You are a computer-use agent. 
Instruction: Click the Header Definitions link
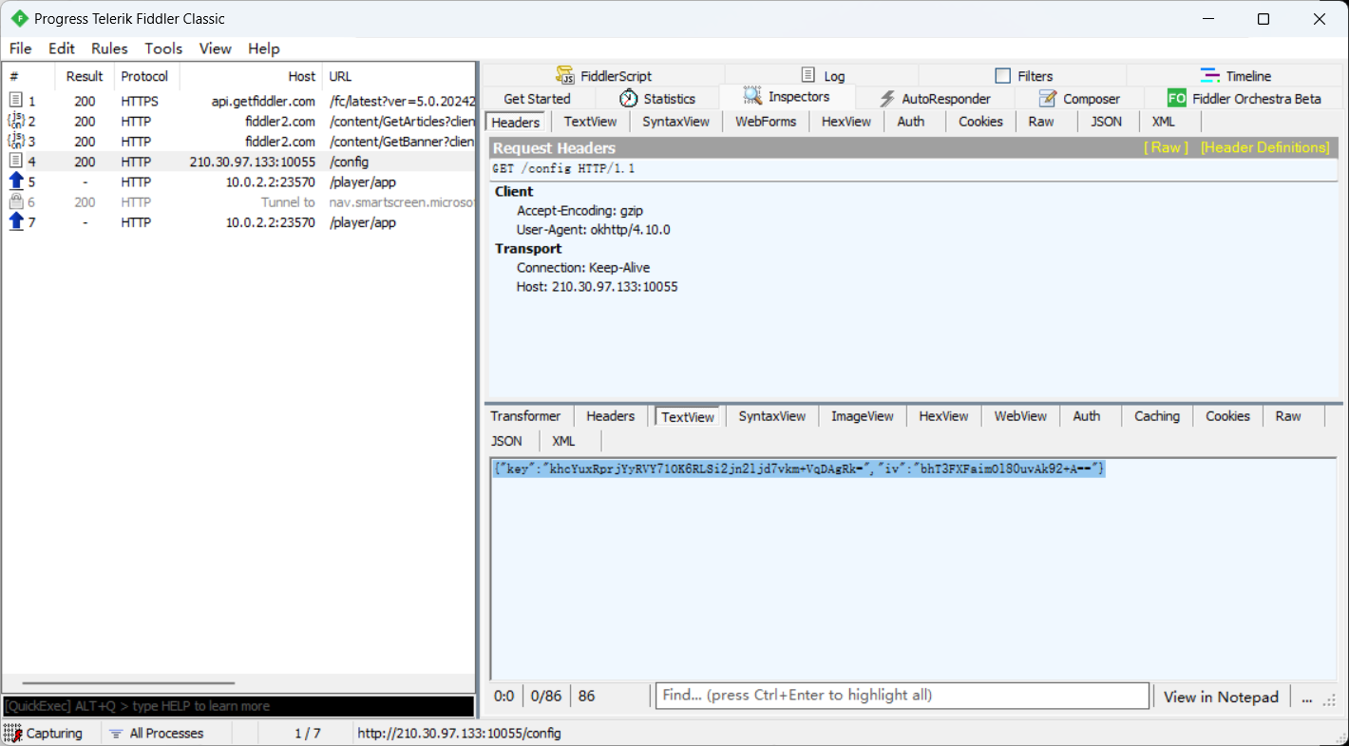click(1264, 147)
